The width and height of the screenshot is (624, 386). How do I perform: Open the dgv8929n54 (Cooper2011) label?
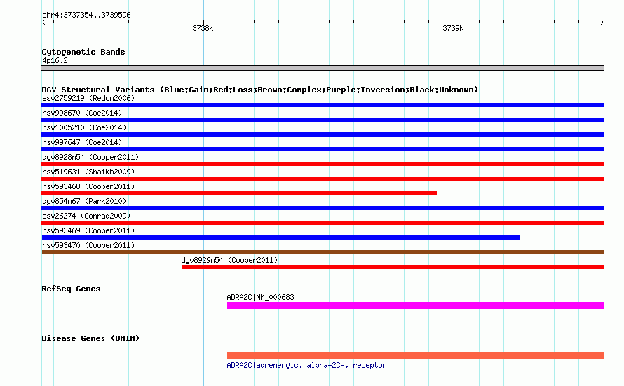click(229, 260)
